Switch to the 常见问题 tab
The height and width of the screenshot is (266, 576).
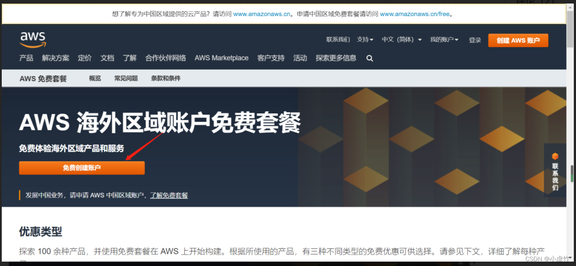(126, 78)
